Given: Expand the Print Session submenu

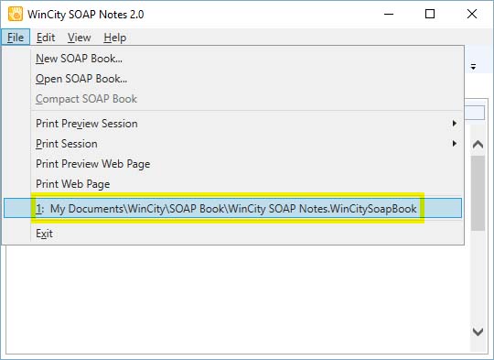Looking at the screenshot, I should tap(233, 144).
